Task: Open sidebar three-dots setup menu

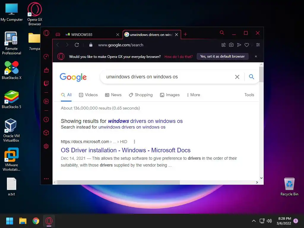Action: click(46, 179)
